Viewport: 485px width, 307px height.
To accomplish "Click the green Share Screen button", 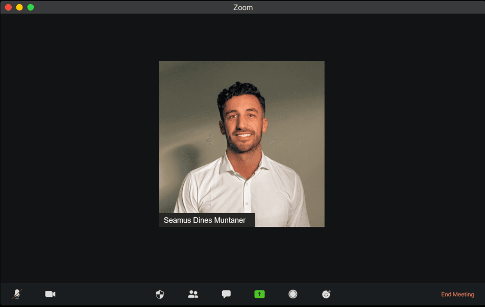I will click(x=260, y=294).
